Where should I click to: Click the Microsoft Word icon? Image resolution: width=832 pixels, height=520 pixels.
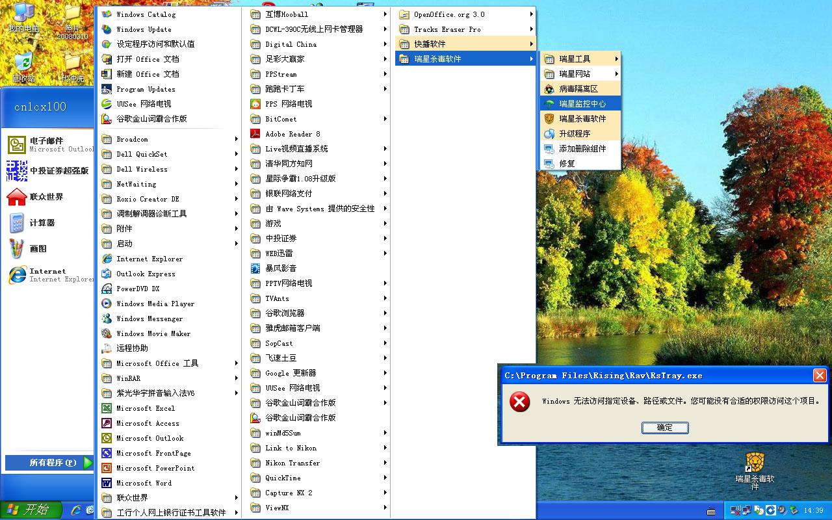(x=107, y=483)
